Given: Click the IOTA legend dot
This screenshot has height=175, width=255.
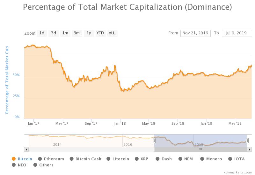Looking at the screenshot, I should [x=231, y=159].
